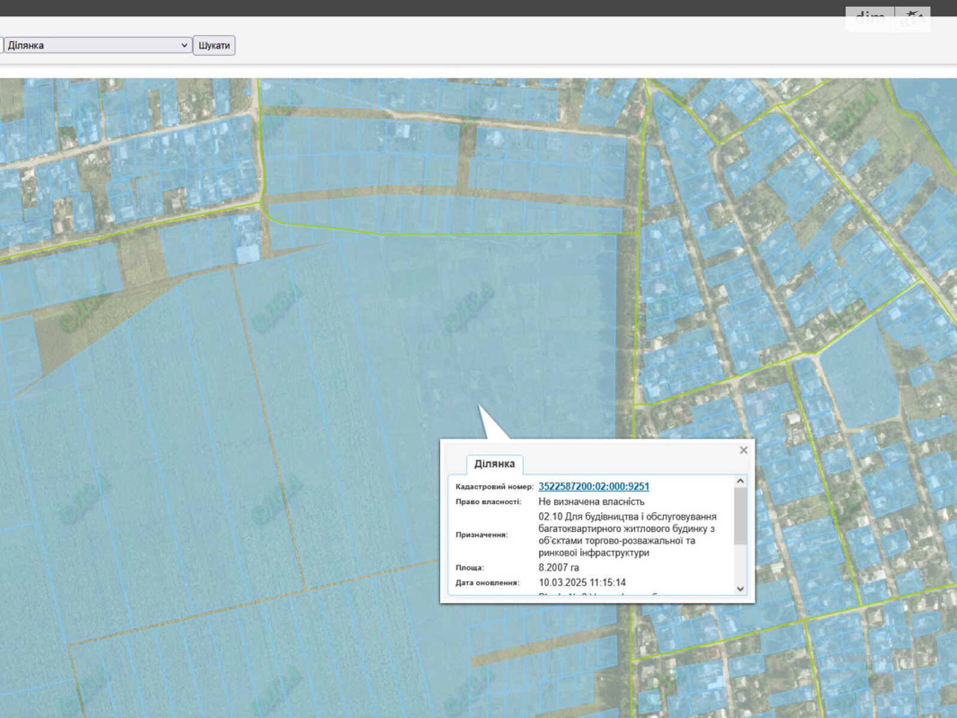Click the popup scroll down arrow

coord(740,589)
